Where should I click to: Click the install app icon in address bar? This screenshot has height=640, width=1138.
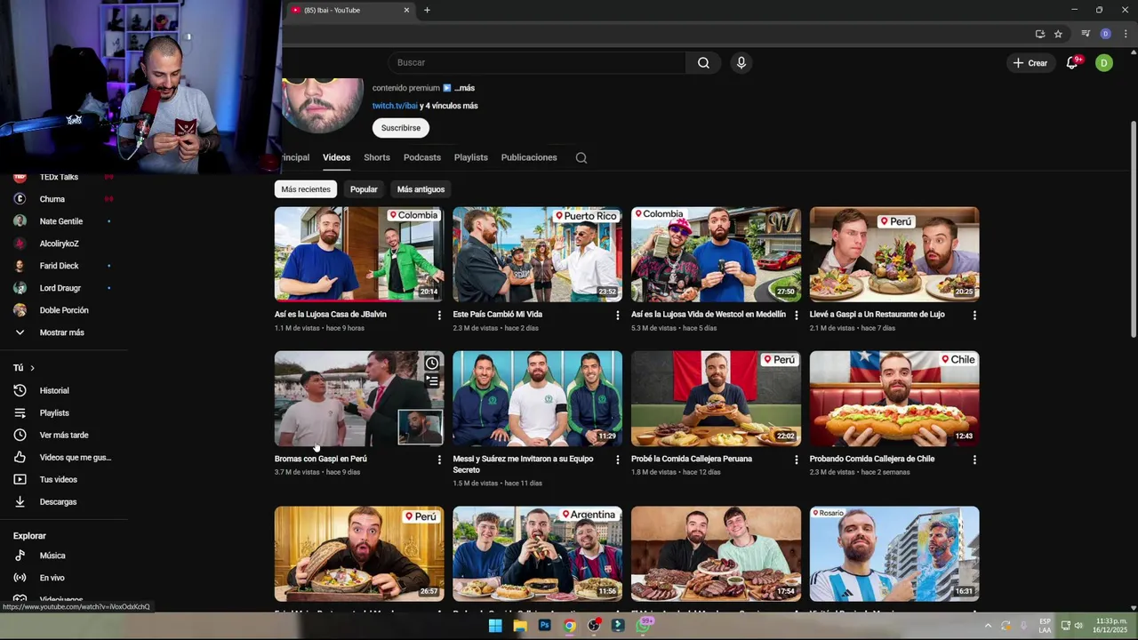(x=1039, y=34)
